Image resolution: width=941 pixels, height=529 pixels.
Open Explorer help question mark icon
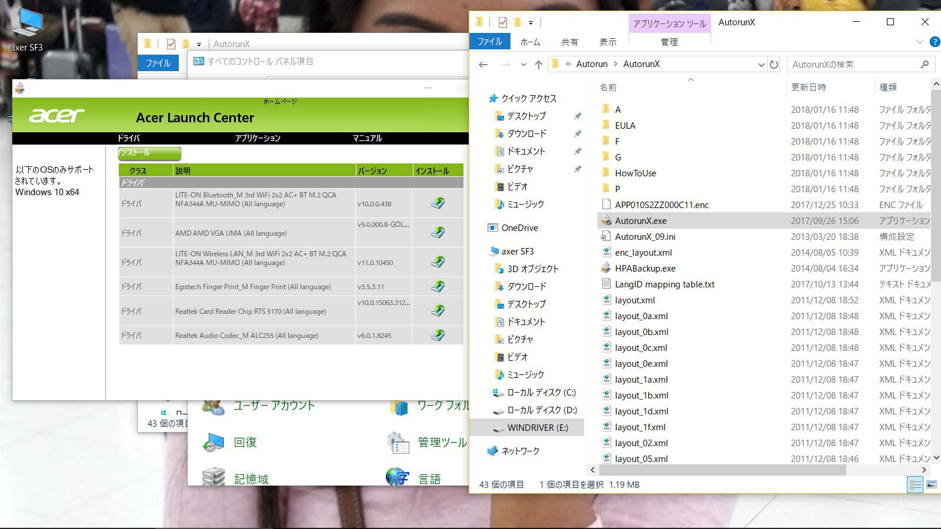pyautogui.click(x=935, y=42)
